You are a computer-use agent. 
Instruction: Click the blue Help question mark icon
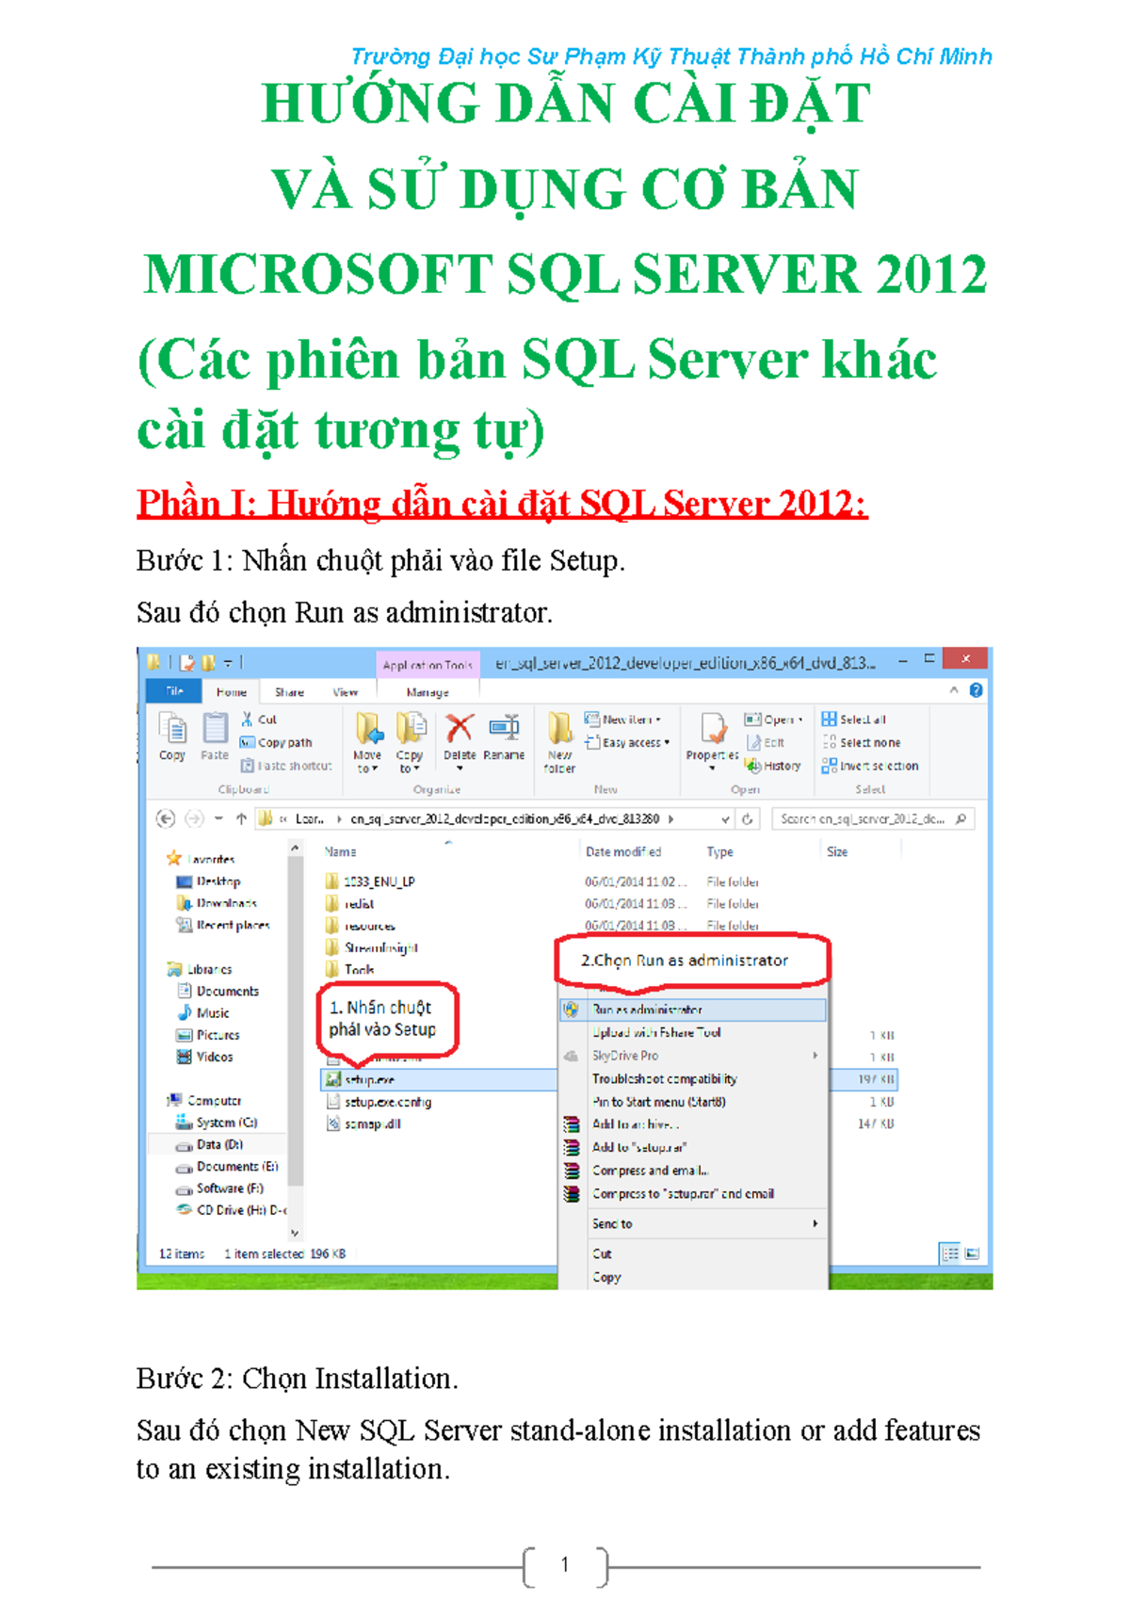pyautogui.click(x=977, y=690)
